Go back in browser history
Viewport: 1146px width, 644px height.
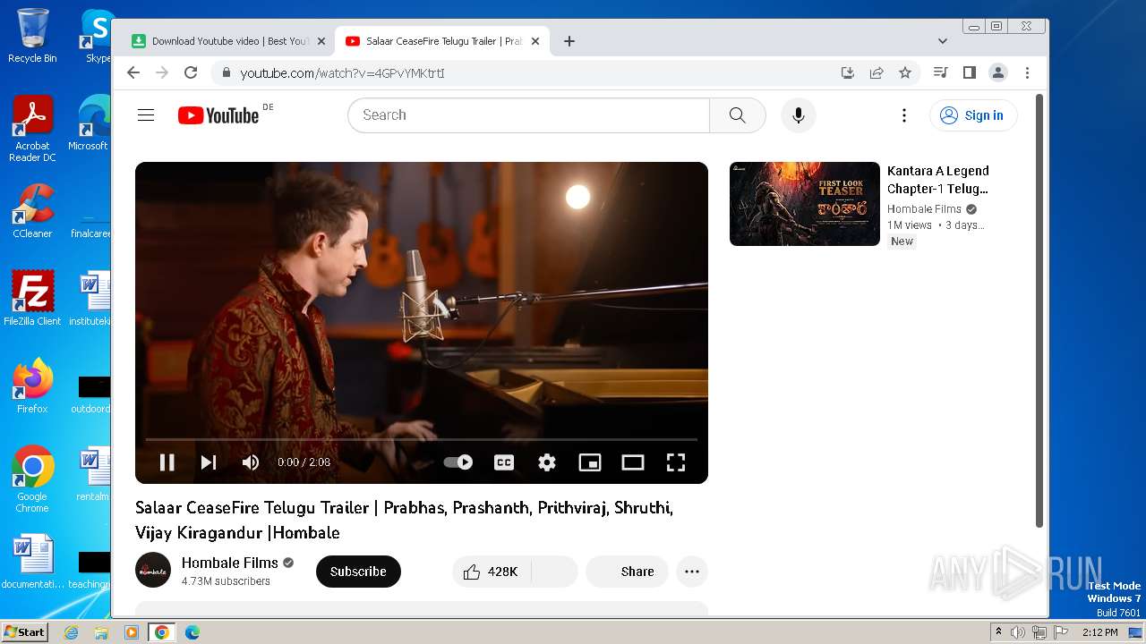(133, 73)
